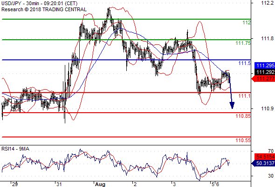This screenshot has height=187, width=275.
Task: Click the red 111.1 support label
Action: [x=245, y=96]
